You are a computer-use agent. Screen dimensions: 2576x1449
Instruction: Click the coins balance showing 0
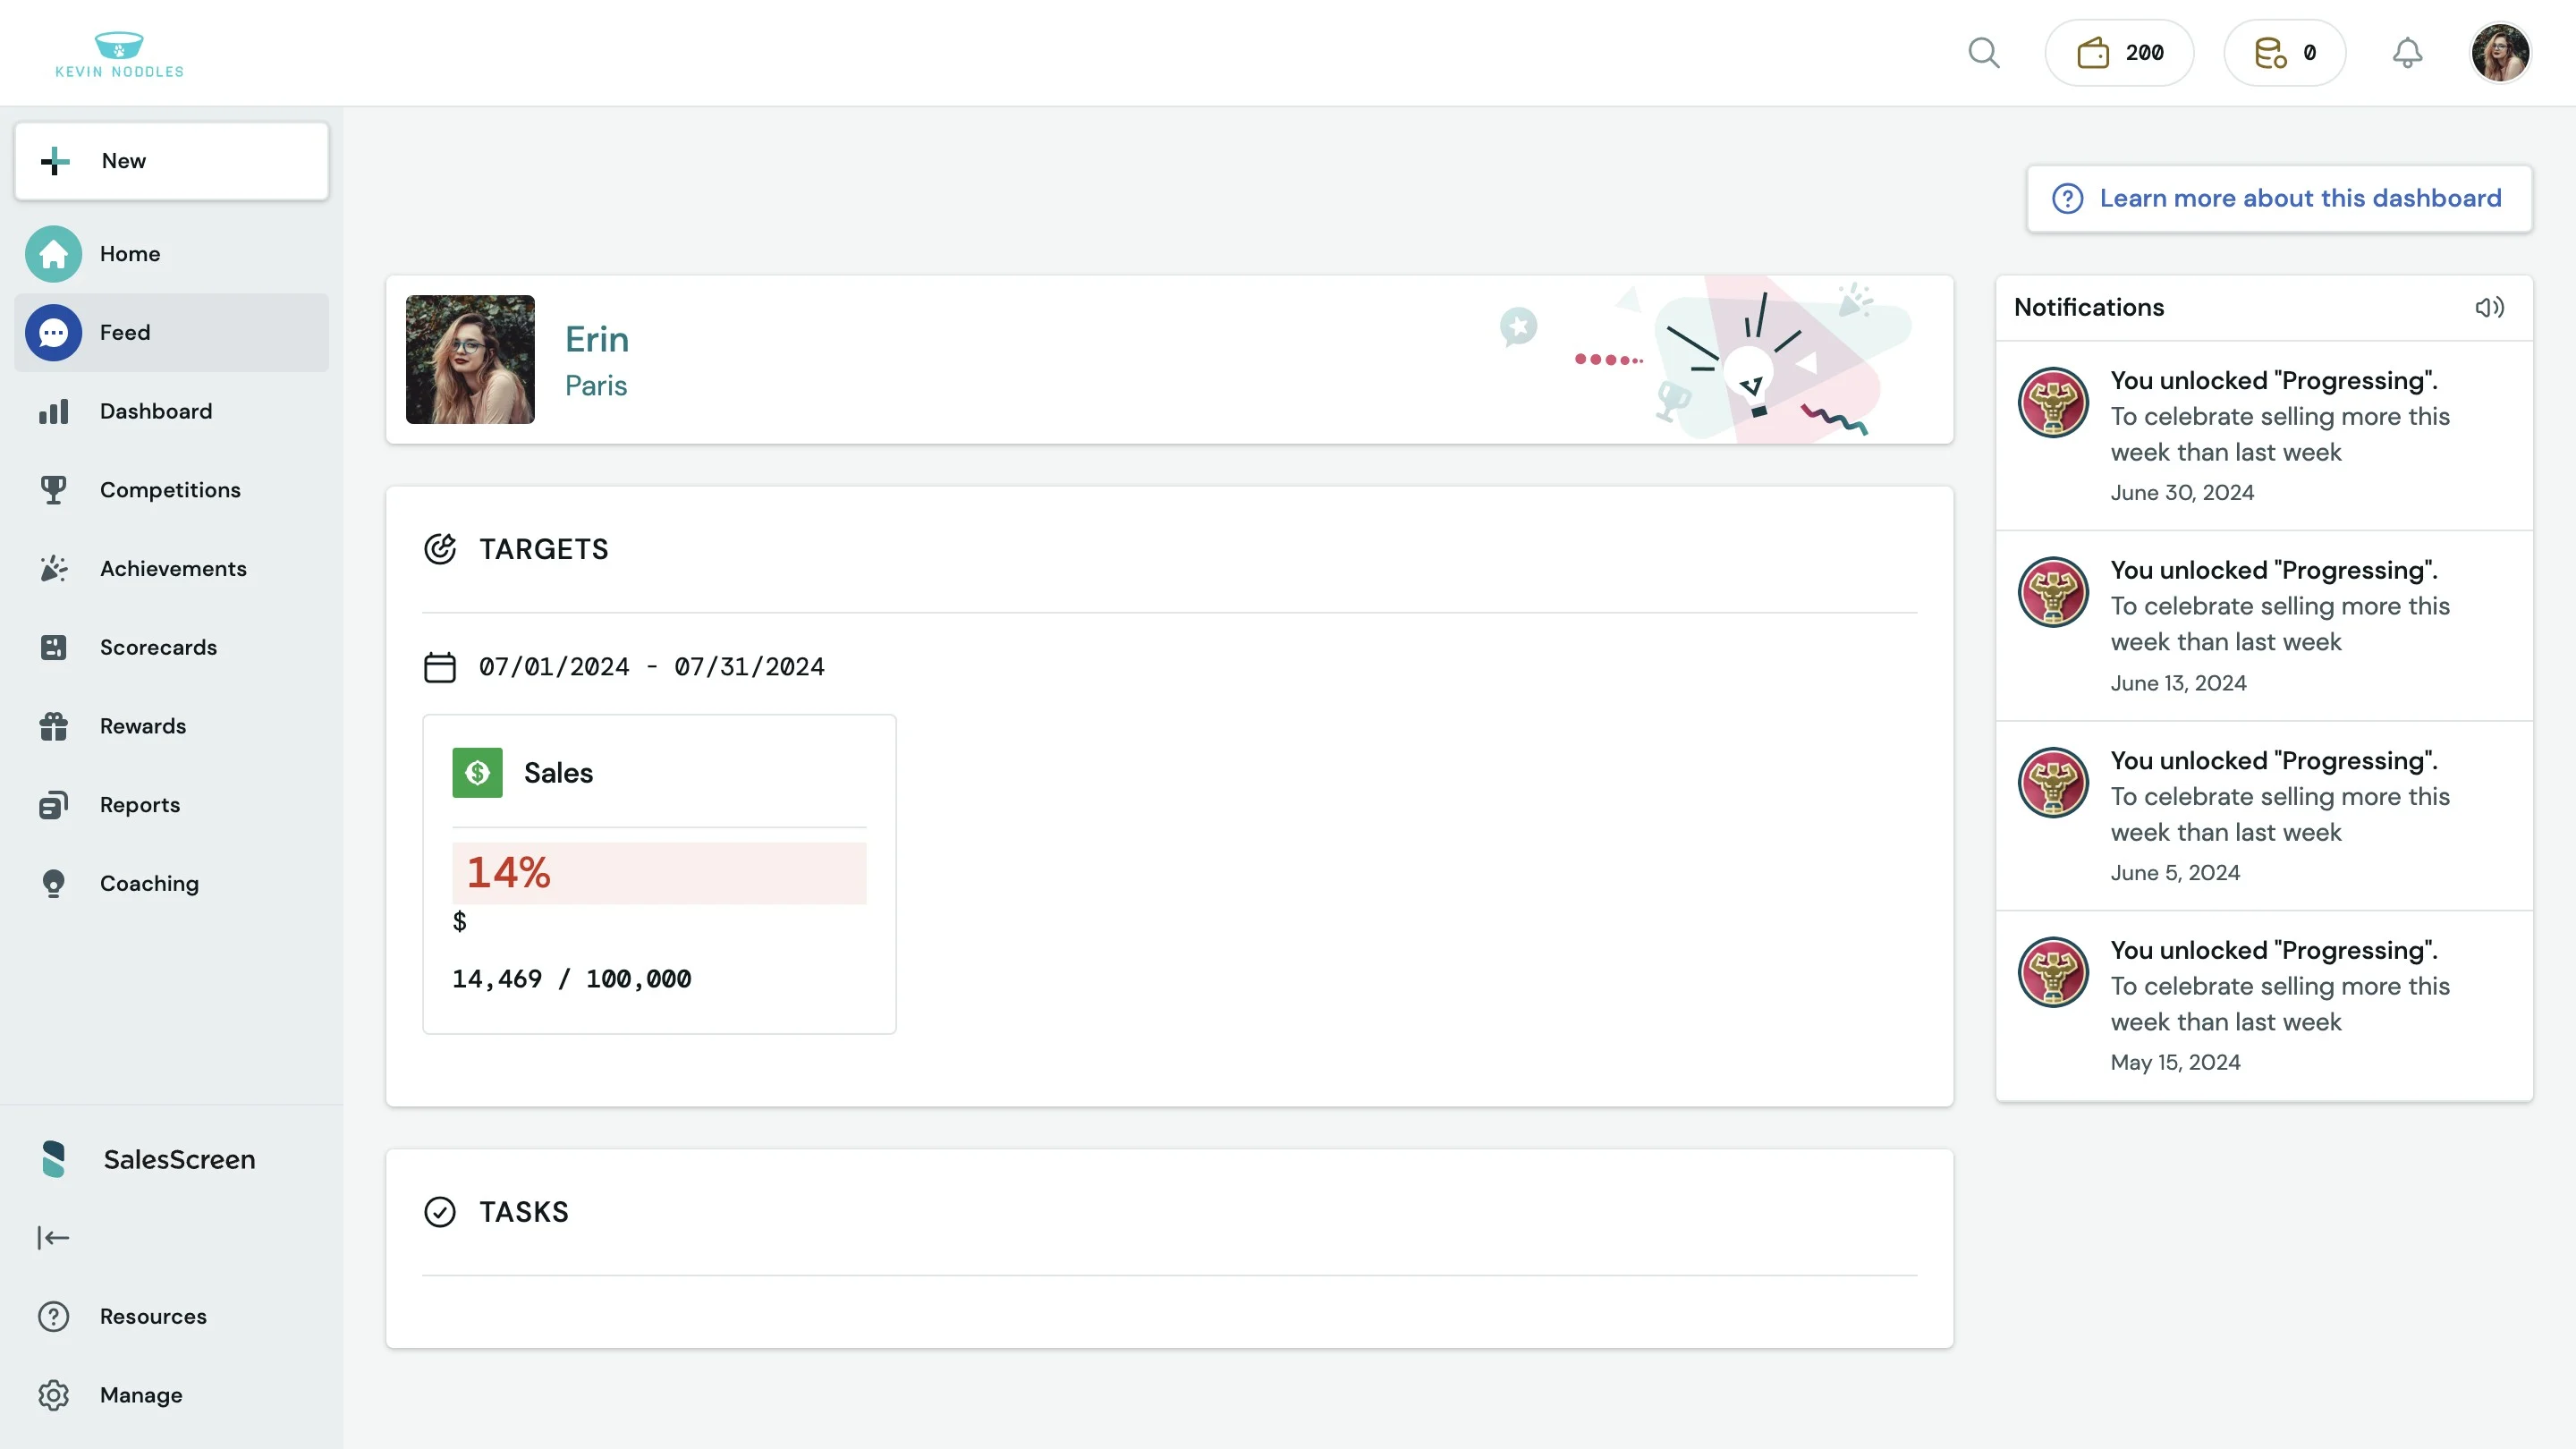click(2284, 53)
